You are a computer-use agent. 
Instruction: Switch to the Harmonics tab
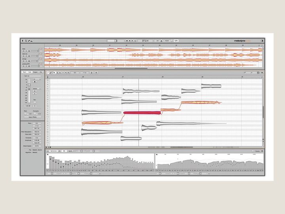click(x=53, y=151)
